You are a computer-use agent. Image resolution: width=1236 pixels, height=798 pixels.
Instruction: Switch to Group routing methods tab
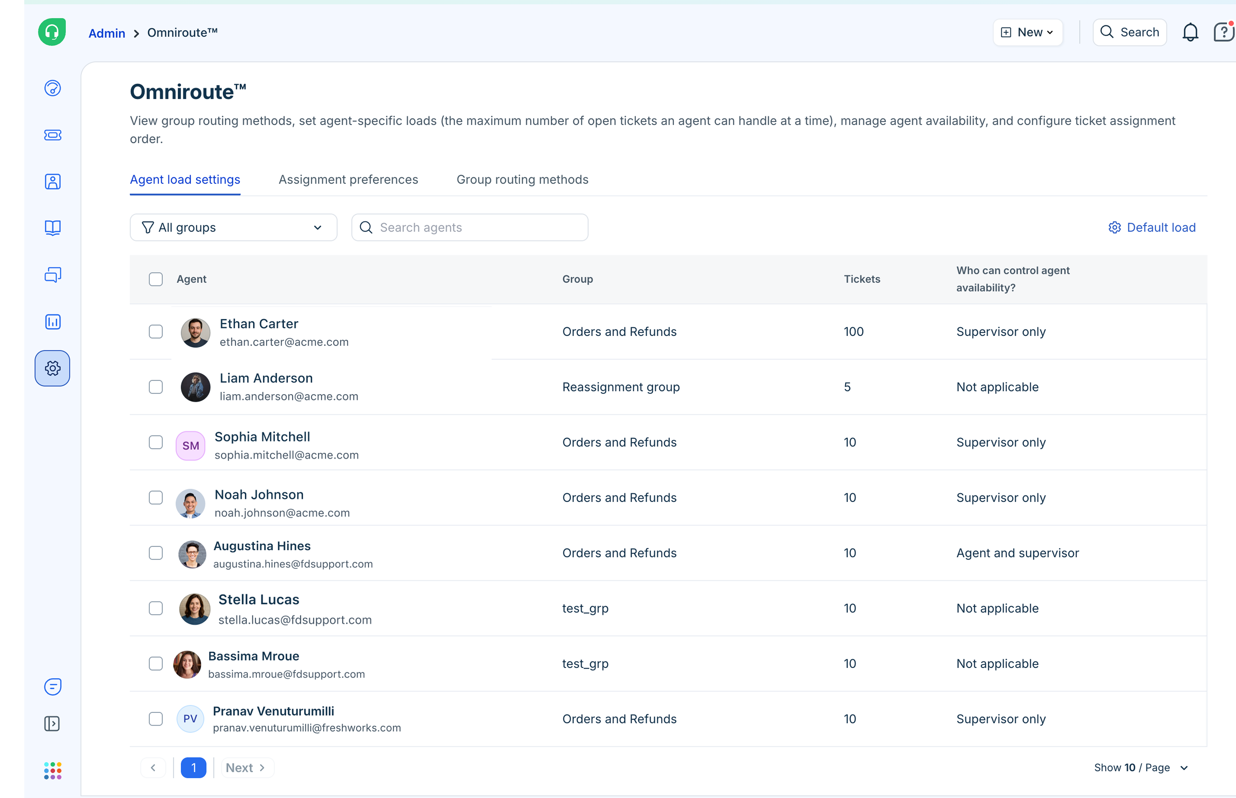pos(522,180)
